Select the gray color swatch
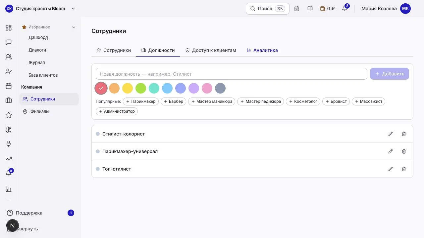The height and width of the screenshot is (238, 424). (220, 88)
